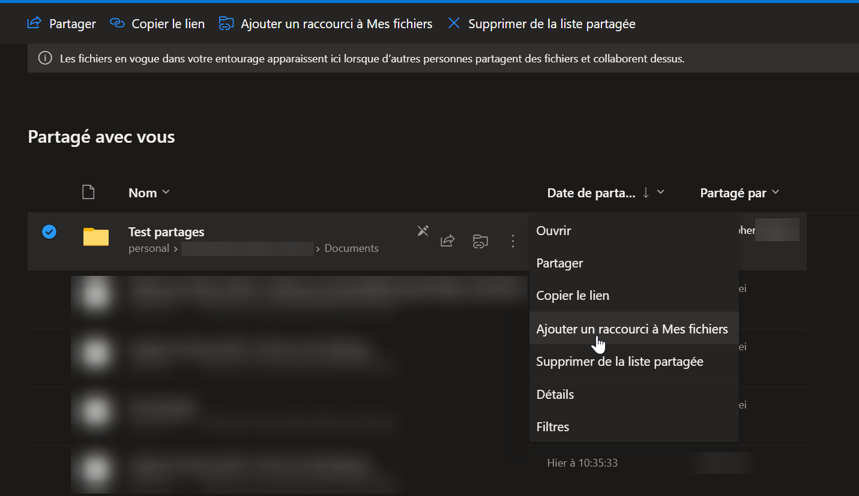Choose Ajouter un raccourci à Mes fichiers in context menu

[x=631, y=329]
